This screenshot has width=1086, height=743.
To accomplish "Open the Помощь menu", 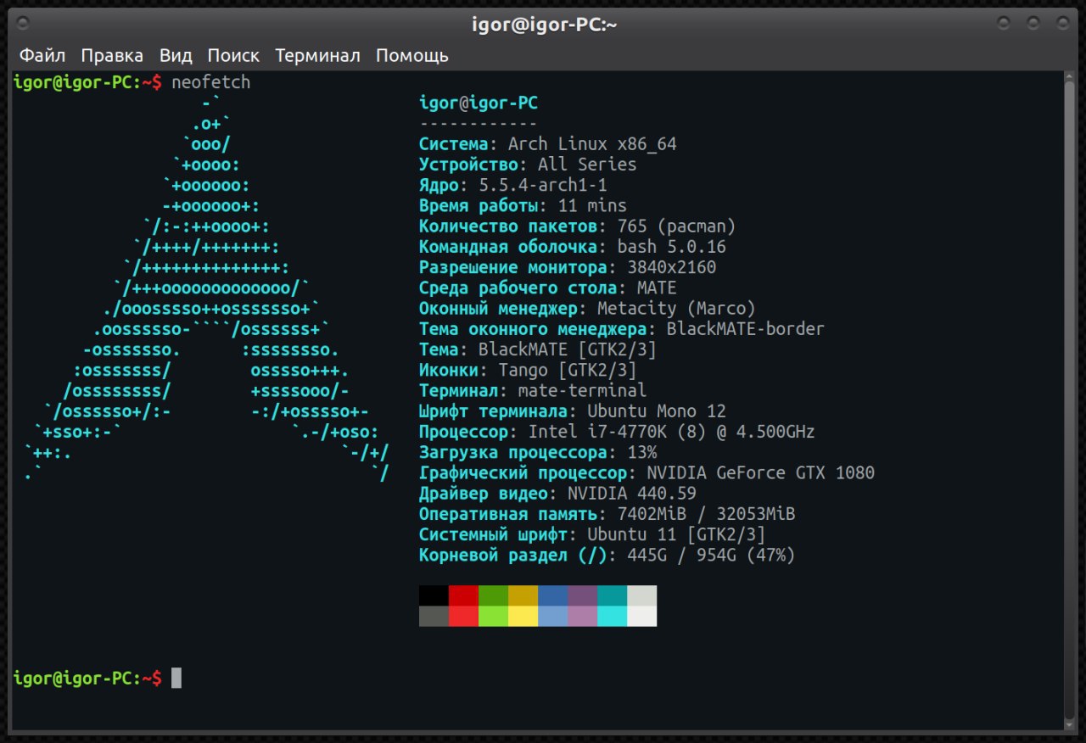I will click(411, 56).
